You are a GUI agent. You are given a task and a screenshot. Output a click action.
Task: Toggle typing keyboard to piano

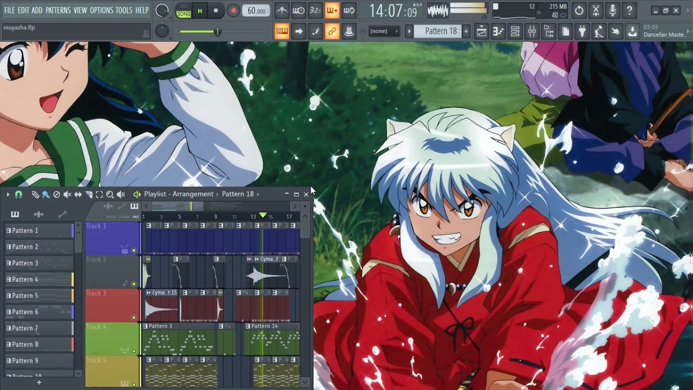(282, 31)
